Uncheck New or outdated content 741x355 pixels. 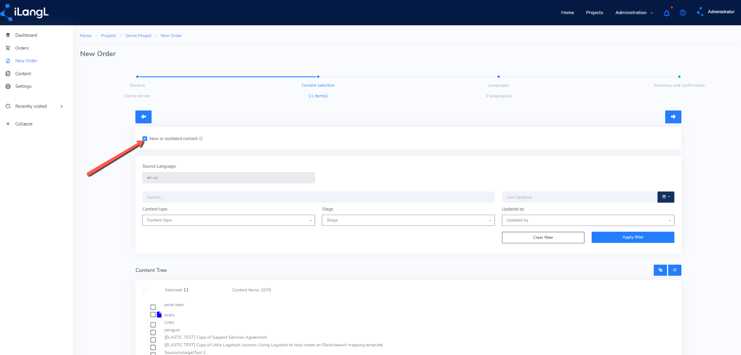pos(145,139)
